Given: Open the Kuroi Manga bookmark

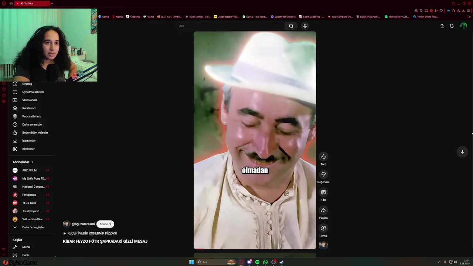Looking at the screenshot, I should 198,17.
